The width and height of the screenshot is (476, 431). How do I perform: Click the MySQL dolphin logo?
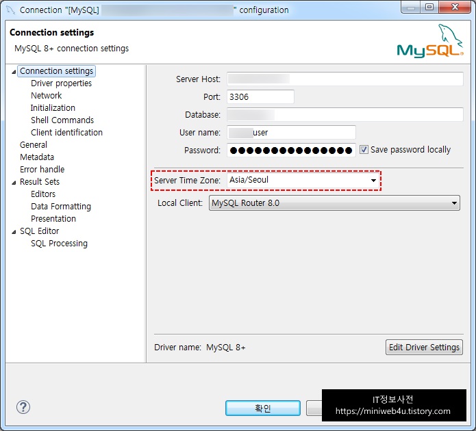[430, 41]
